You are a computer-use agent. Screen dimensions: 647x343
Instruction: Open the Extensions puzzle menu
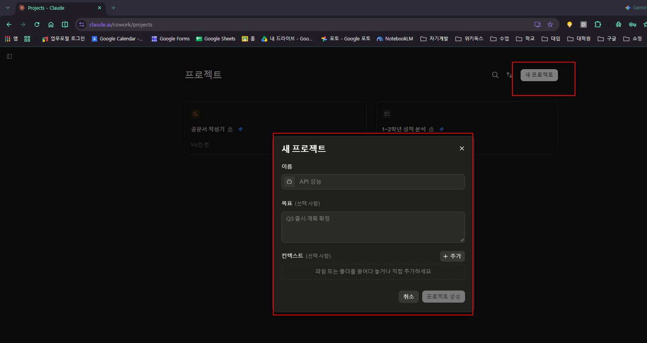pyautogui.click(x=598, y=24)
